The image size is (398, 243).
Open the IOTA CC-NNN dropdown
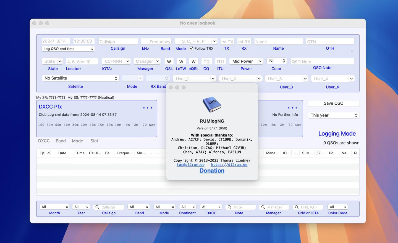click(x=128, y=61)
